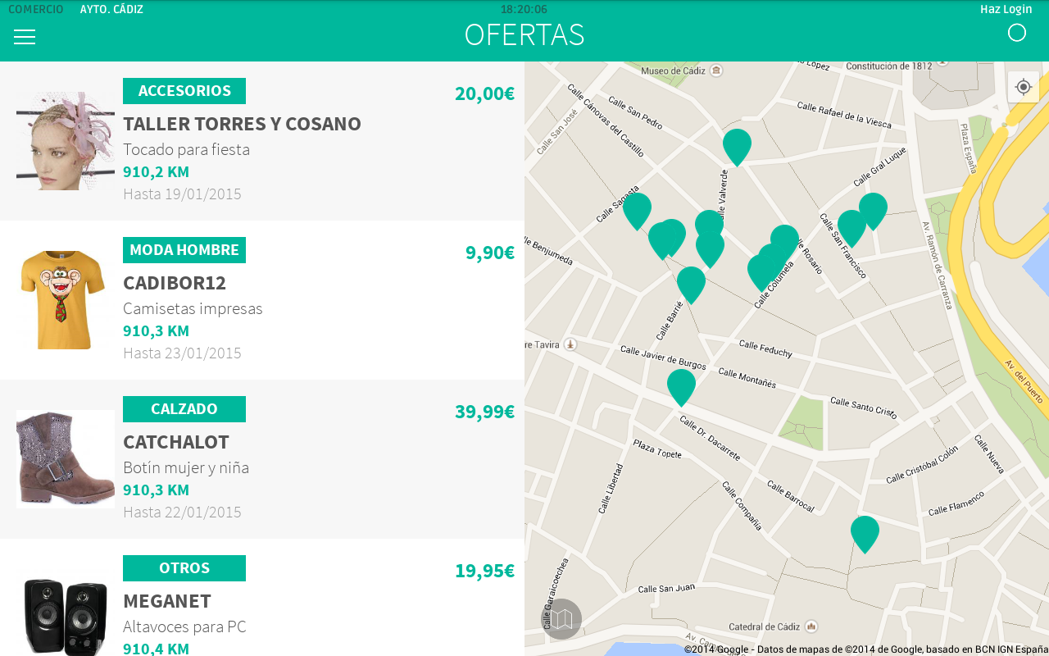1049x656 pixels.
Task: Open yellow monkey t-shirt thumbnail
Action: [x=66, y=300]
